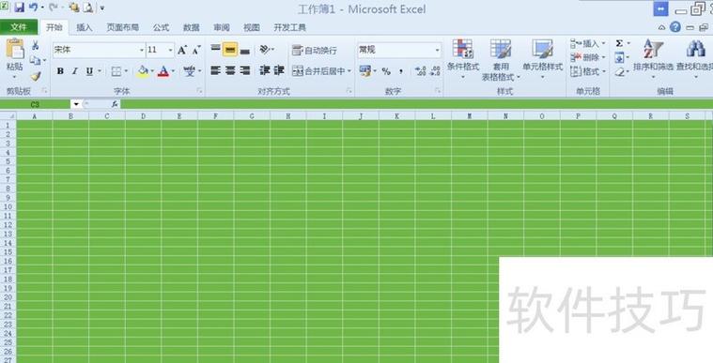Click the text orientation icon

coord(265,49)
